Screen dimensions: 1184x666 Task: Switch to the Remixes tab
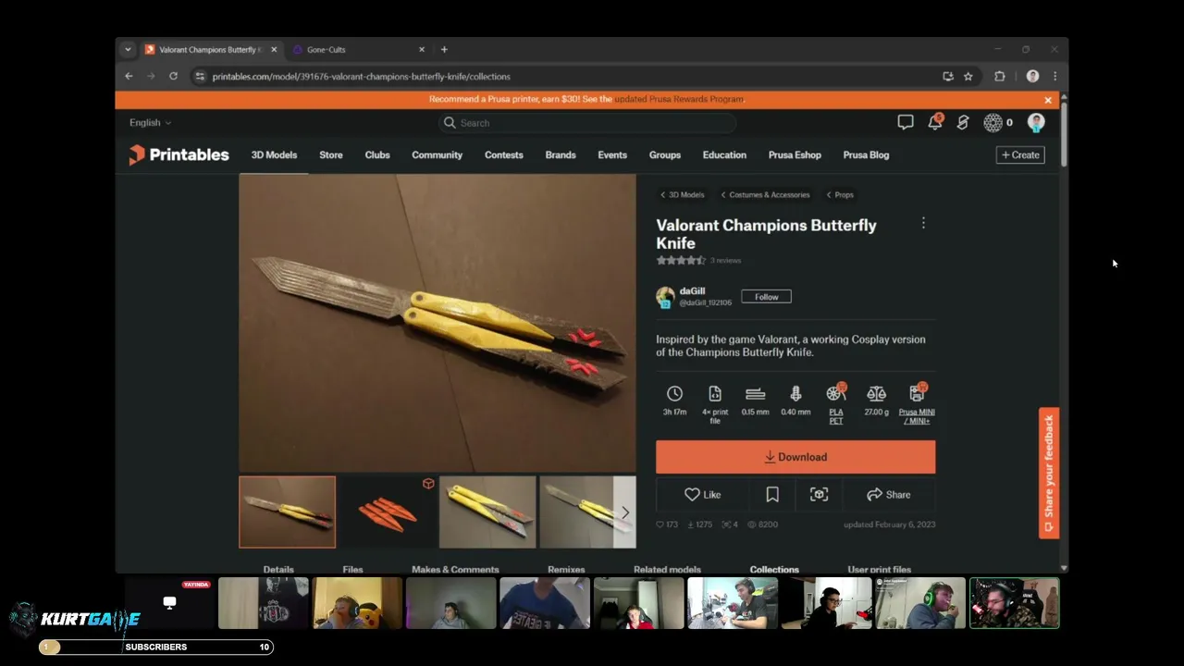coord(566,569)
